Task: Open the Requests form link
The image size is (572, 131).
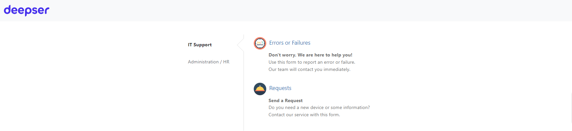Action: [x=280, y=88]
